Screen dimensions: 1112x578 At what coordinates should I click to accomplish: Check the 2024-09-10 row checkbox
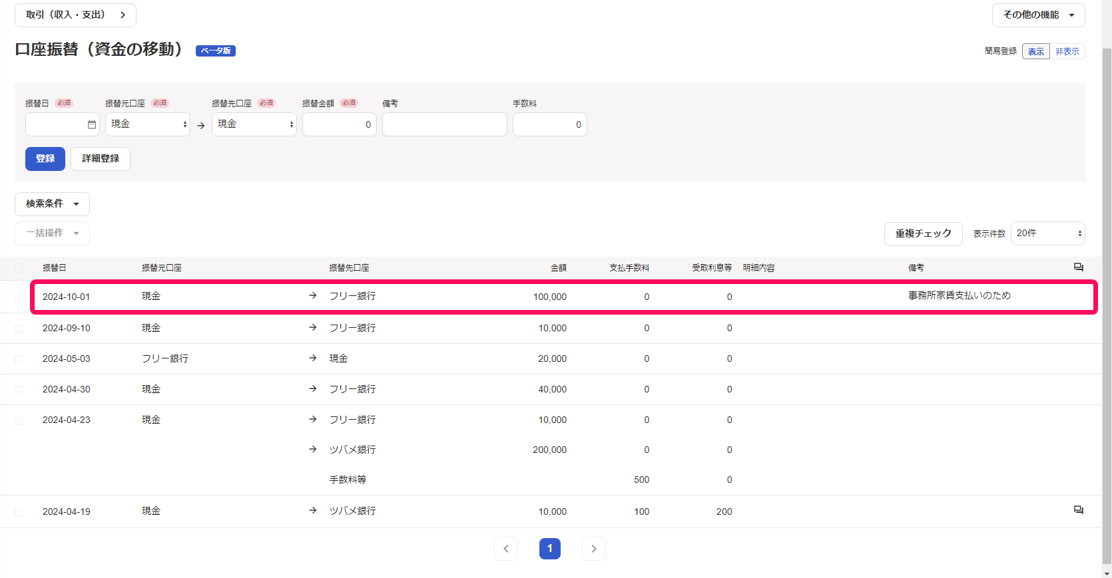click(19, 329)
